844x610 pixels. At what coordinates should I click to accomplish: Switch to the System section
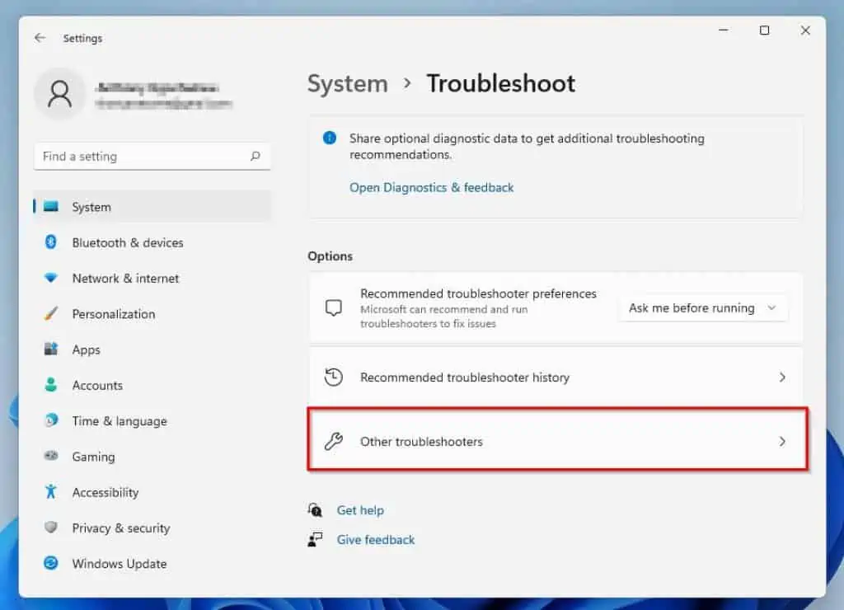[x=89, y=207]
